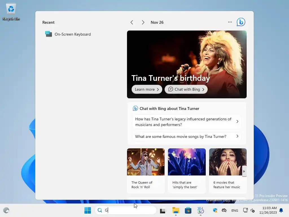
Task: Ask about famous movie songs by Tina Turner
Action: (187, 136)
